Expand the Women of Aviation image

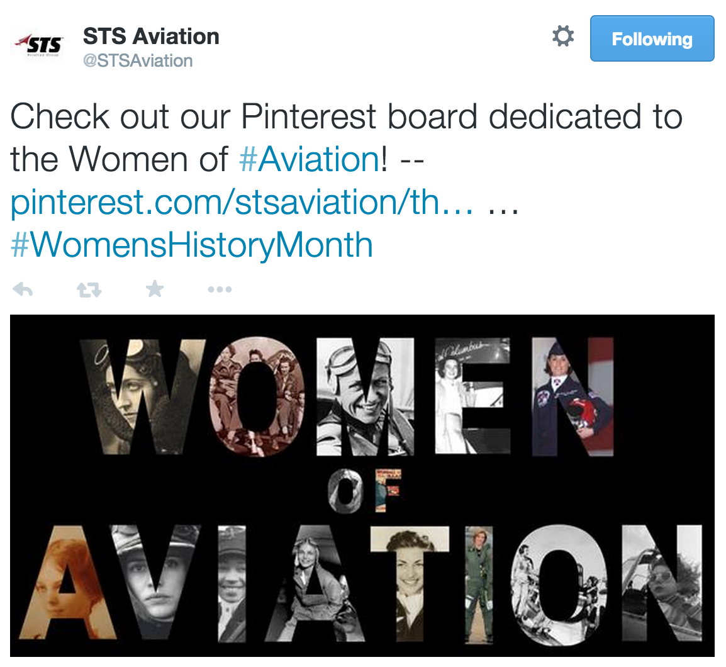[x=362, y=485]
